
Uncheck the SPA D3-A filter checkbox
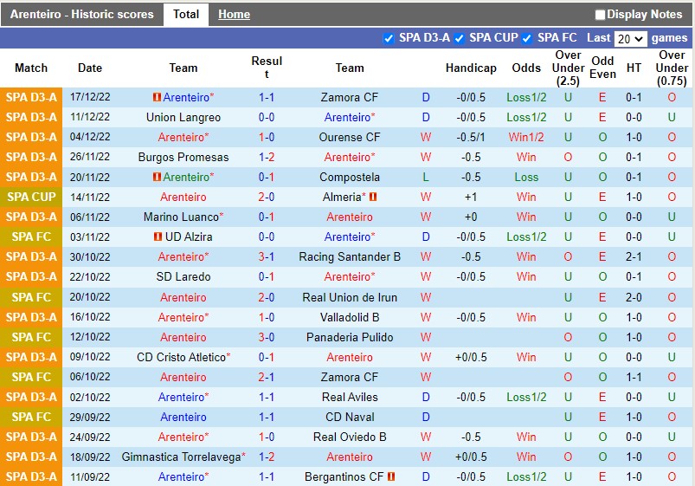coord(389,38)
